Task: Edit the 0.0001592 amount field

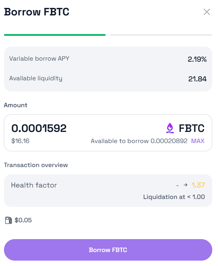Action: (x=39, y=128)
